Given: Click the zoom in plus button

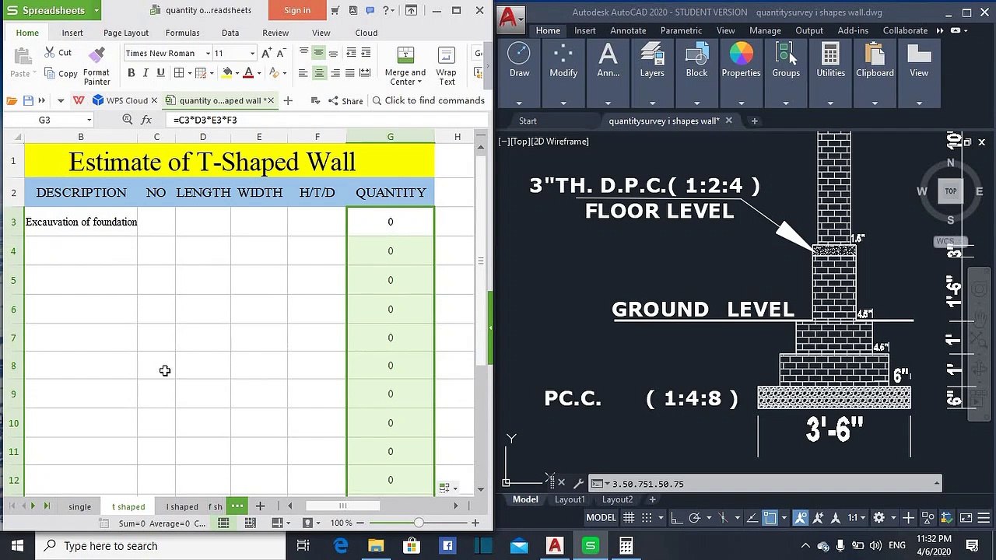Looking at the screenshot, I should tap(475, 523).
